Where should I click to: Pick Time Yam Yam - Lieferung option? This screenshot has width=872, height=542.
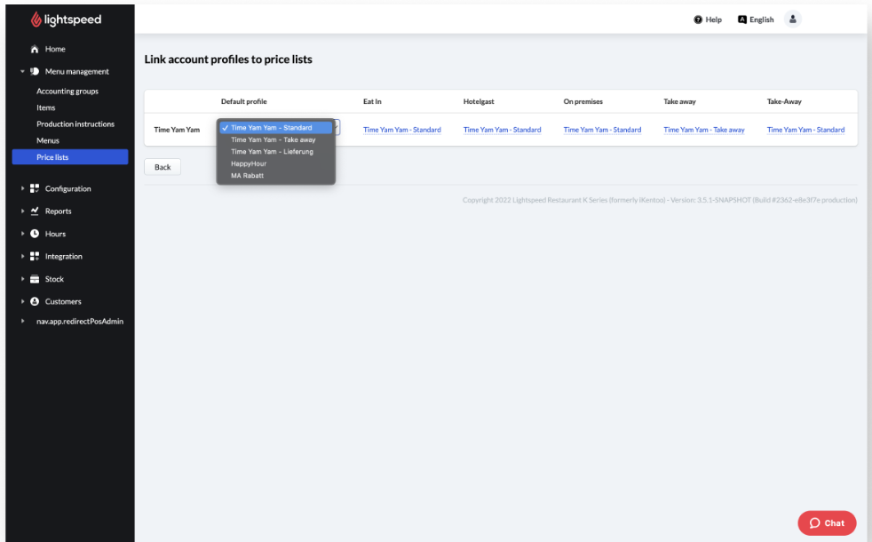tap(272, 152)
